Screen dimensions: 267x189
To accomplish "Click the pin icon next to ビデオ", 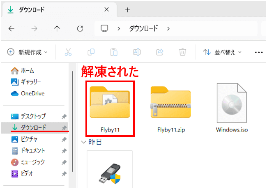I will coord(64,174).
